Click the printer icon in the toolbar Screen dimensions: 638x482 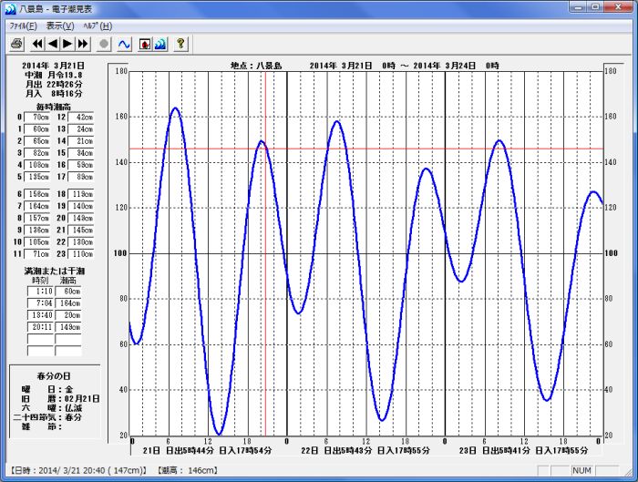click(16, 43)
